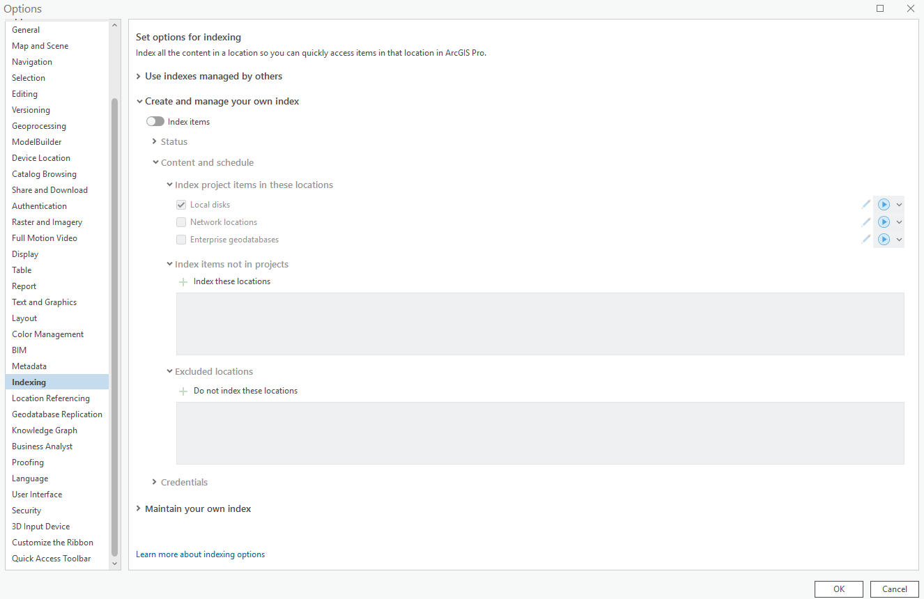924x599 pixels.
Task: Start Enterprise geodatabases indexing
Action: tap(883, 239)
